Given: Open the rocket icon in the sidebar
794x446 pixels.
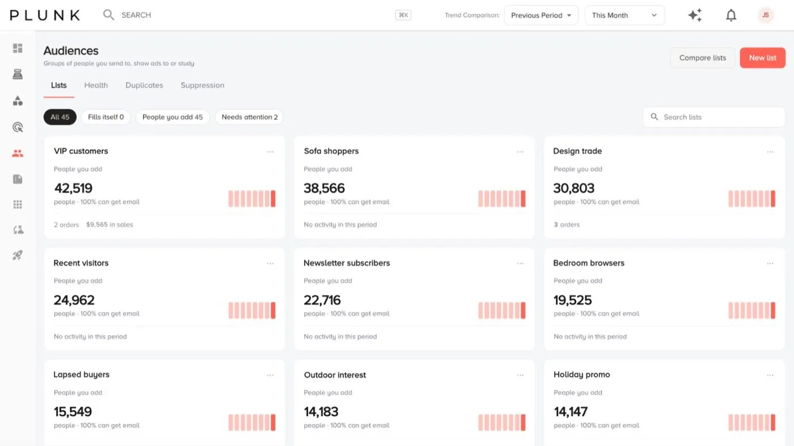Looking at the screenshot, I should click(x=18, y=256).
